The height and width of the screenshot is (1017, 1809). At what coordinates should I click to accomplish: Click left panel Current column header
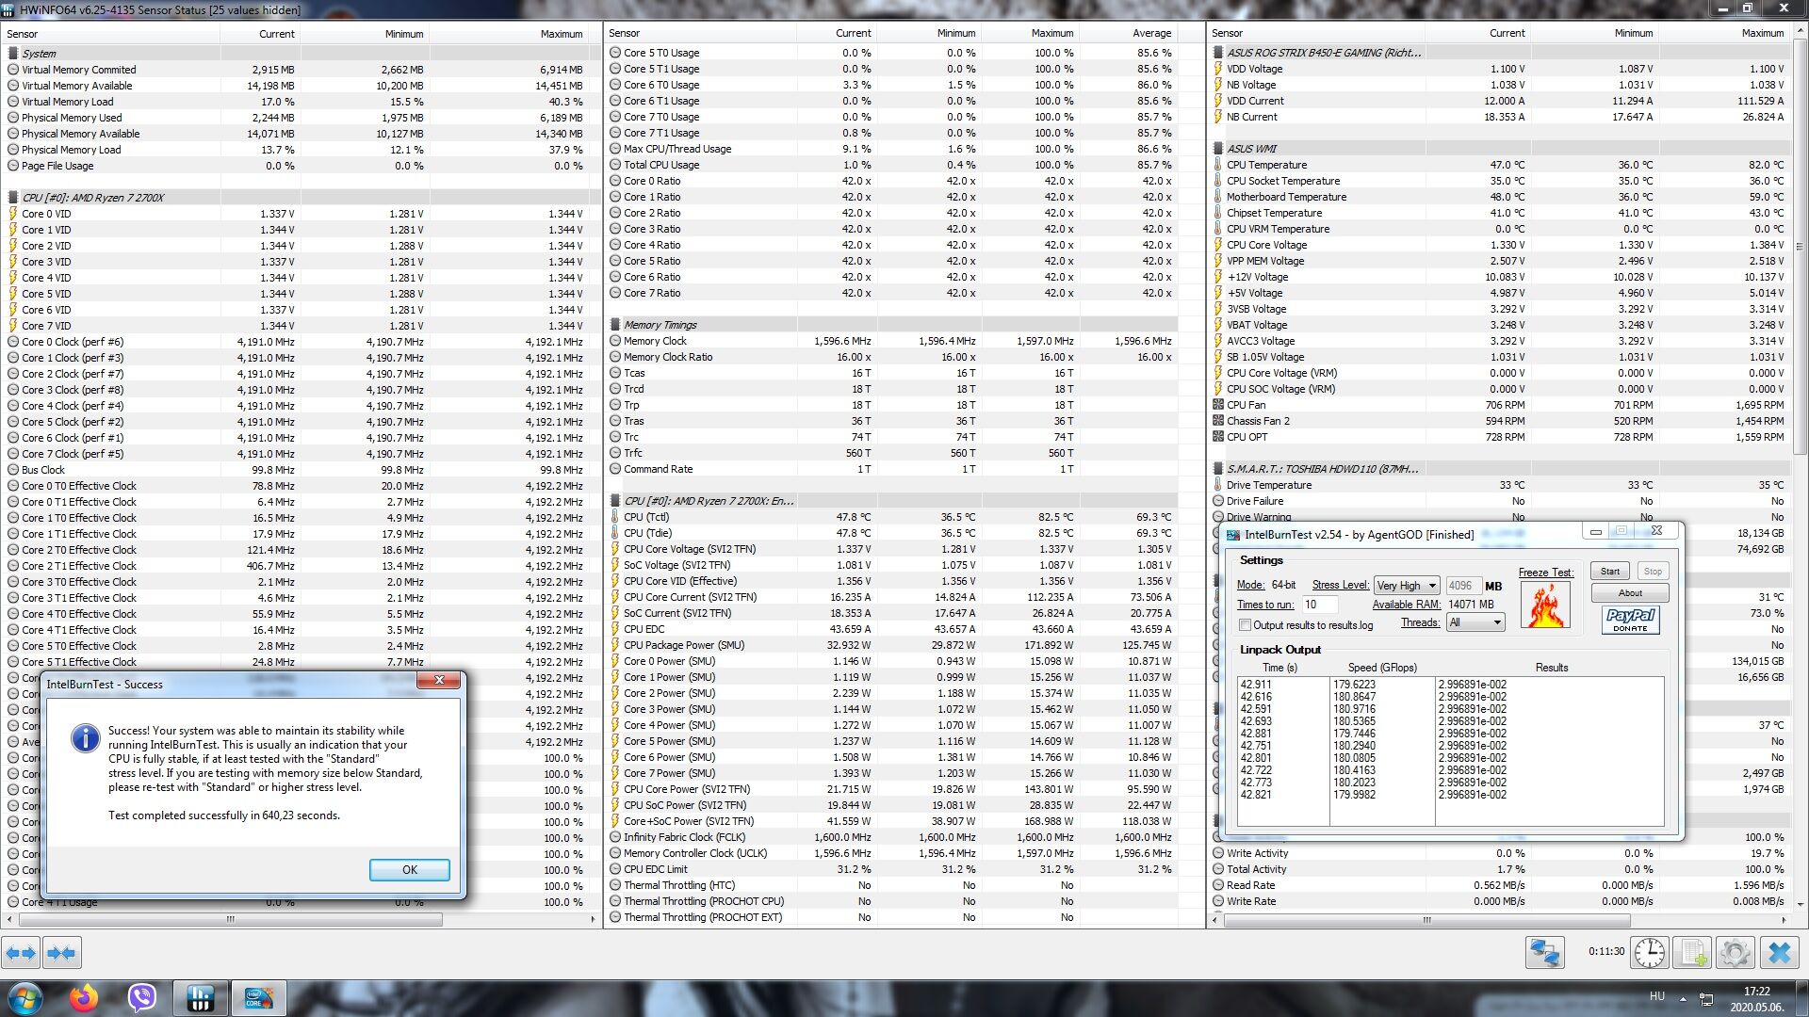[260, 34]
